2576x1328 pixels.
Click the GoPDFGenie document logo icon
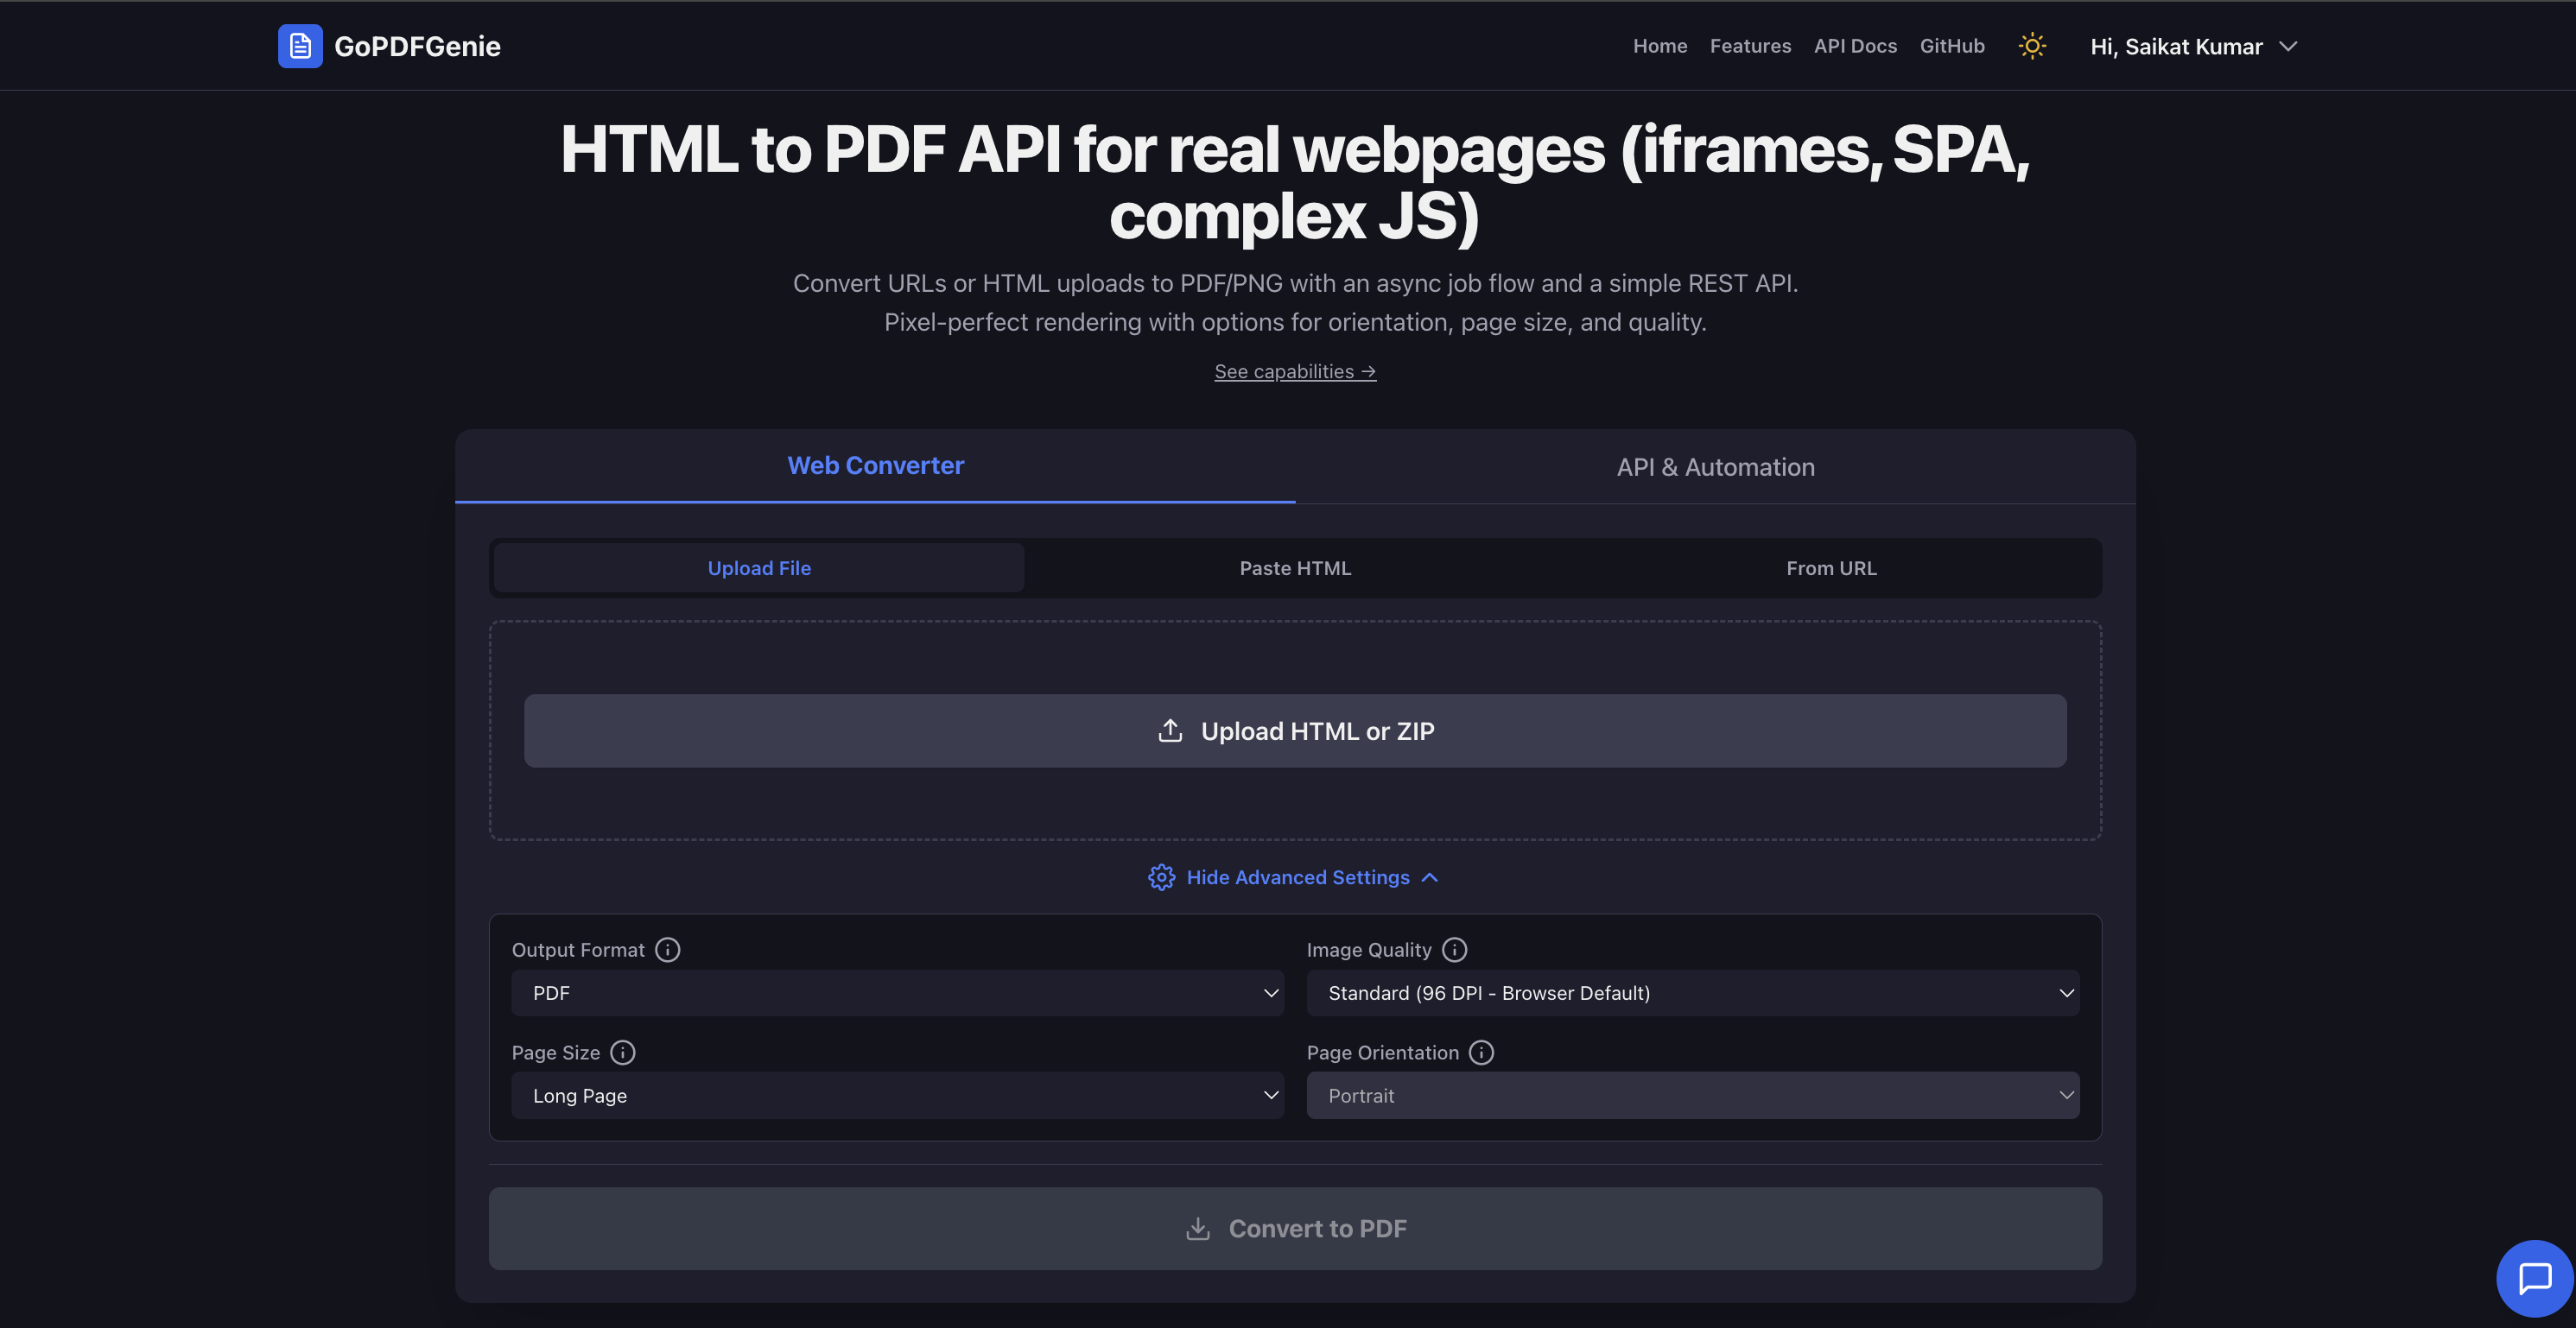click(x=298, y=45)
